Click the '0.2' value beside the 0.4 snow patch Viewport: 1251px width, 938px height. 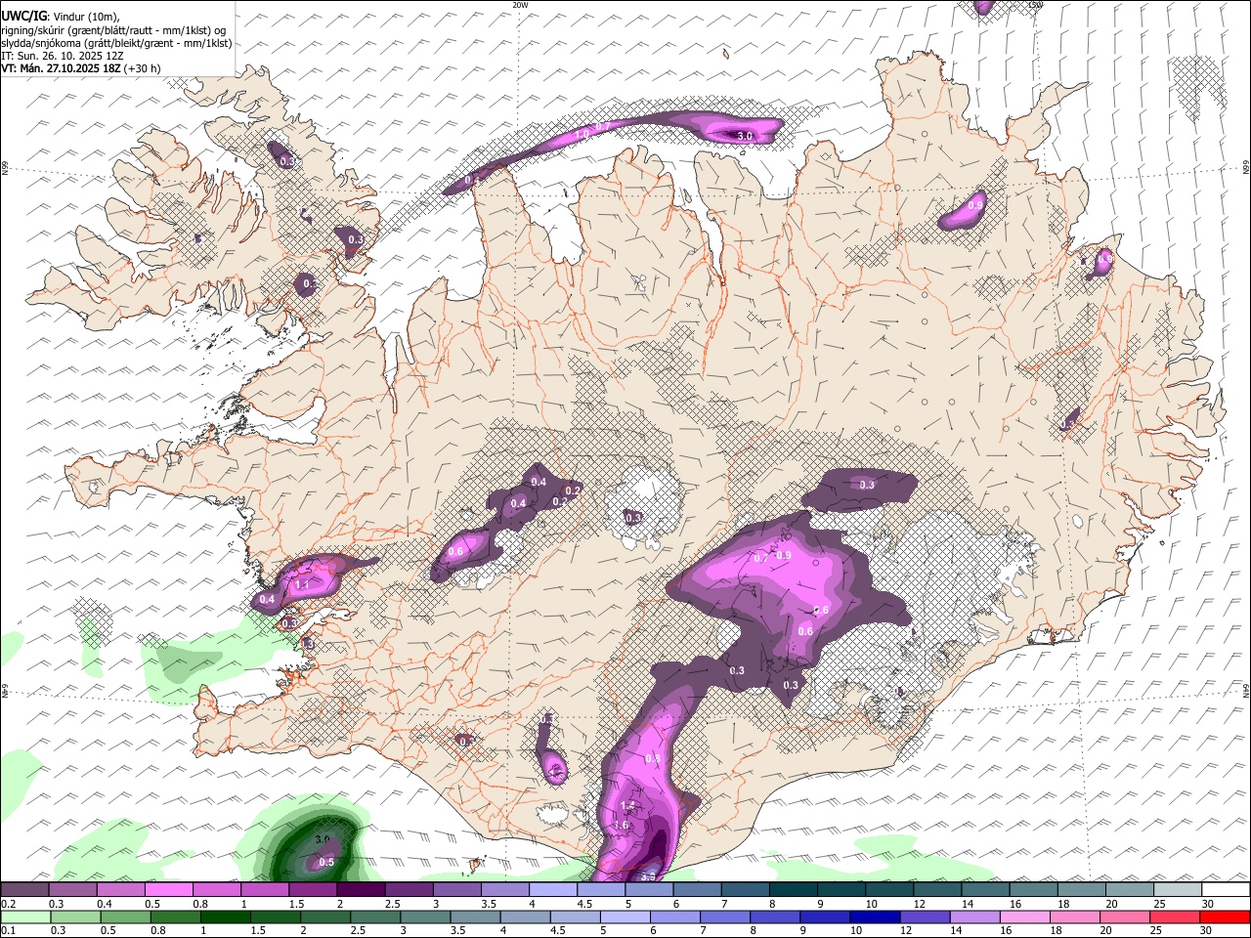[573, 490]
